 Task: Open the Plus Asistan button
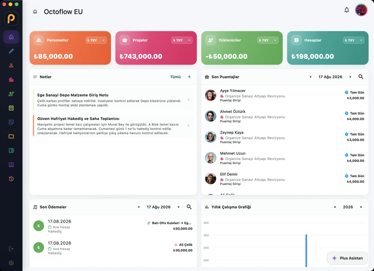(x=347, y=258)
